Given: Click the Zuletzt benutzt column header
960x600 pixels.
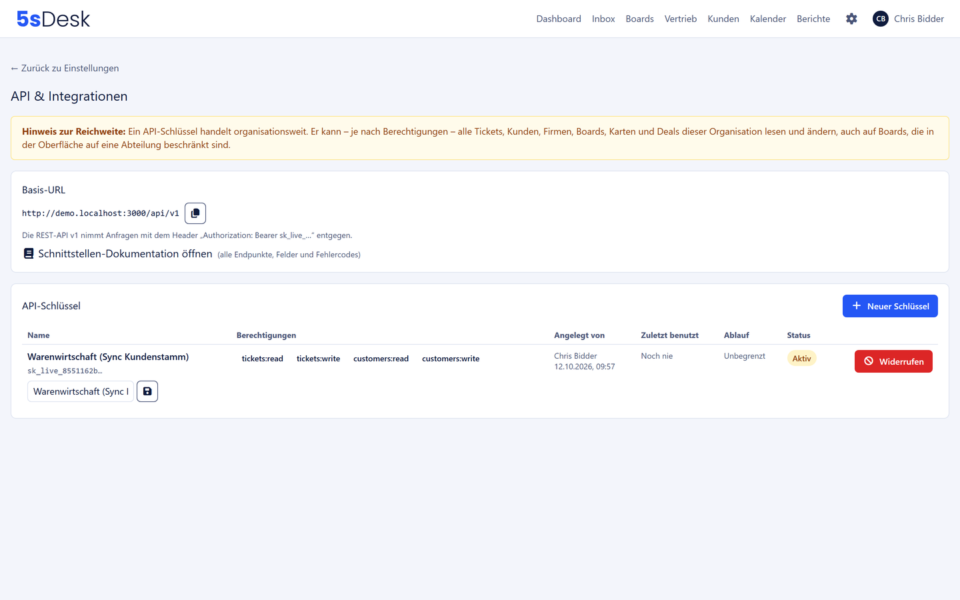Looking at the screenshot, I should [669, 335].
